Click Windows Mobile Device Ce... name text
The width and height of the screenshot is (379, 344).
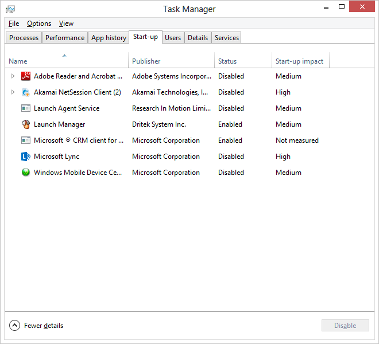coord(78,173)
